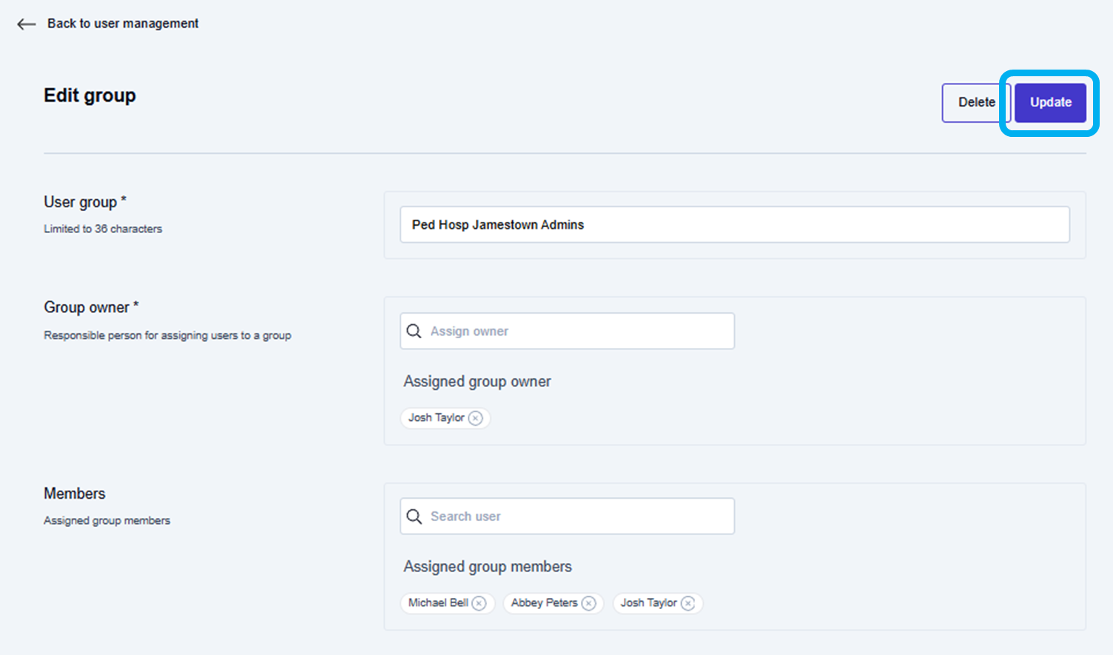Viewport: 1113px width, 655px height.
Task: Click the Search user field
Action: tap(577, 517)
